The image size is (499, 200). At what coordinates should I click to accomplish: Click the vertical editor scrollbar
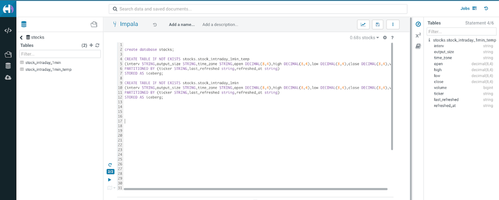pyautogui.click(x=392, y=96)
